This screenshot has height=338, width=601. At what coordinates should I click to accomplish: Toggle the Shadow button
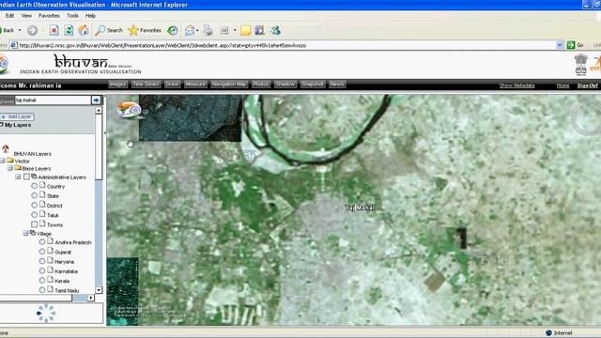pos(285,84)
